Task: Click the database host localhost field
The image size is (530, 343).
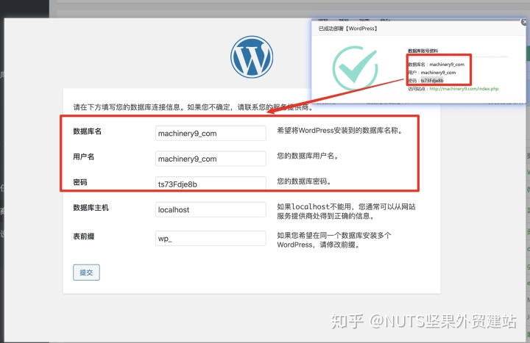Action: coord(211,209)
